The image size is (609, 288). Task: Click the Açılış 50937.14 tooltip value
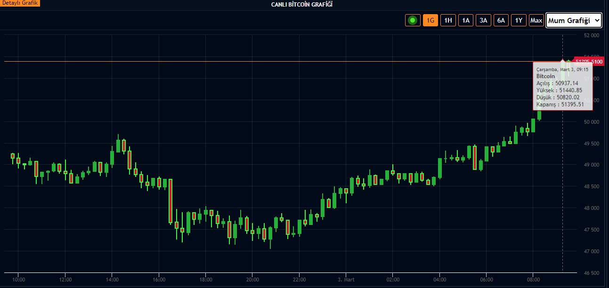557,83
